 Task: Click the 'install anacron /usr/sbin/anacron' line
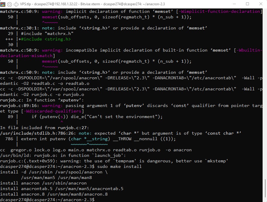(43, 183)
